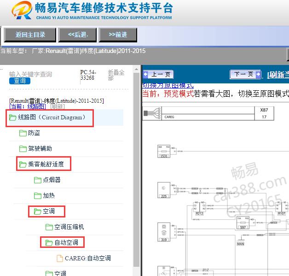This screenshot has width=289, height=276.
Task: Click the 返回主目录 button
Action: click(30, 35)
